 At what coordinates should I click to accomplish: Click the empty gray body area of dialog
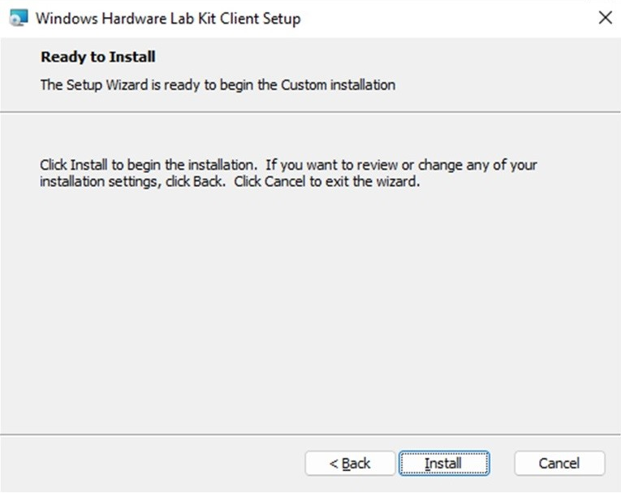pos(310,309)
